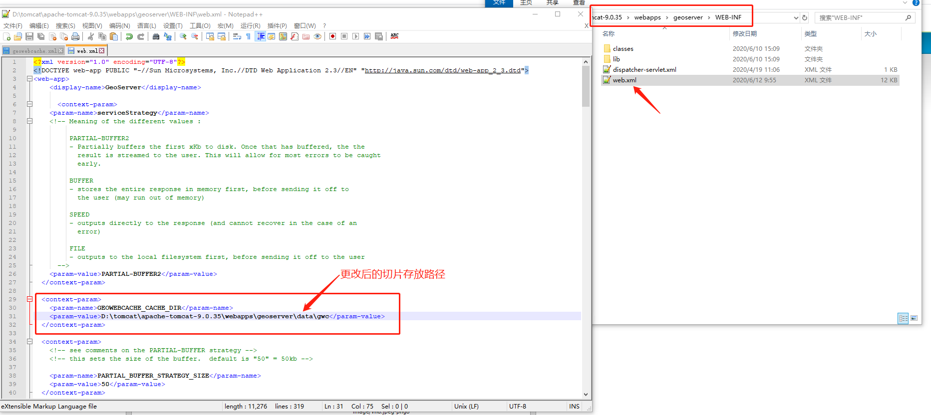The height and width of the screenshot is (415, 931).
Task: Collapse the context-param fold on line 34
Action: 29,342
